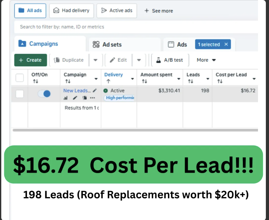The height and width of the screenshot is (220, 269).
Task: Click the green Create button
Action: pos(30,60)
